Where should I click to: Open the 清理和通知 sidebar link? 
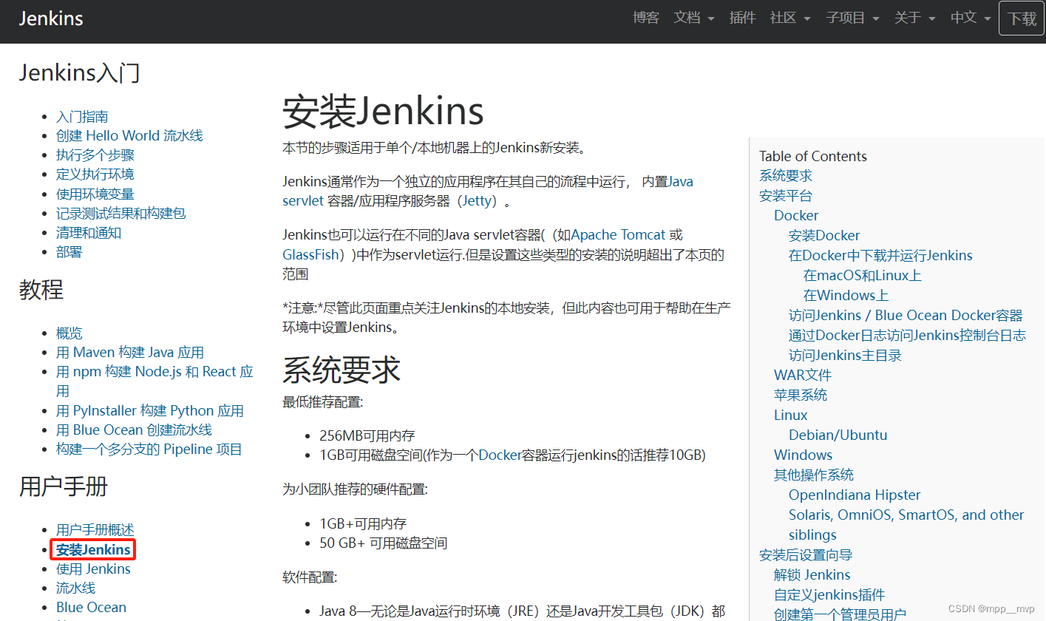click(x=89, y=232)
